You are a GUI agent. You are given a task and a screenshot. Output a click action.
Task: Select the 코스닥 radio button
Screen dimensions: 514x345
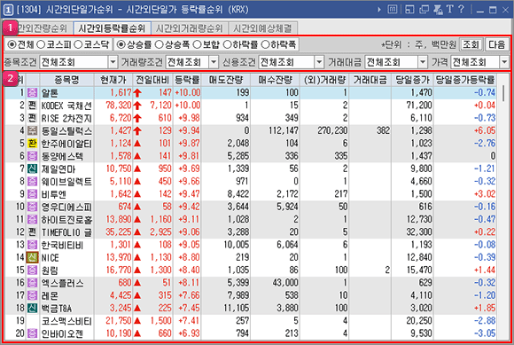78,44
